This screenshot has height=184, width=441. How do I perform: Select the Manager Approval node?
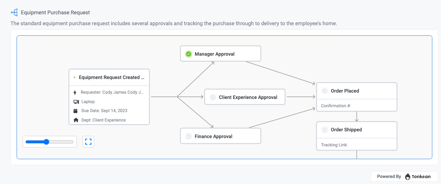tap(220, 54)
